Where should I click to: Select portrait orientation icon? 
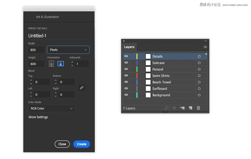(51, 64)
